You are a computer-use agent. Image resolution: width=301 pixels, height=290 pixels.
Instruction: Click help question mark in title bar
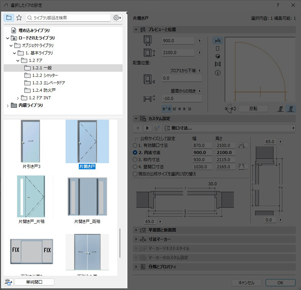point(278,5)
